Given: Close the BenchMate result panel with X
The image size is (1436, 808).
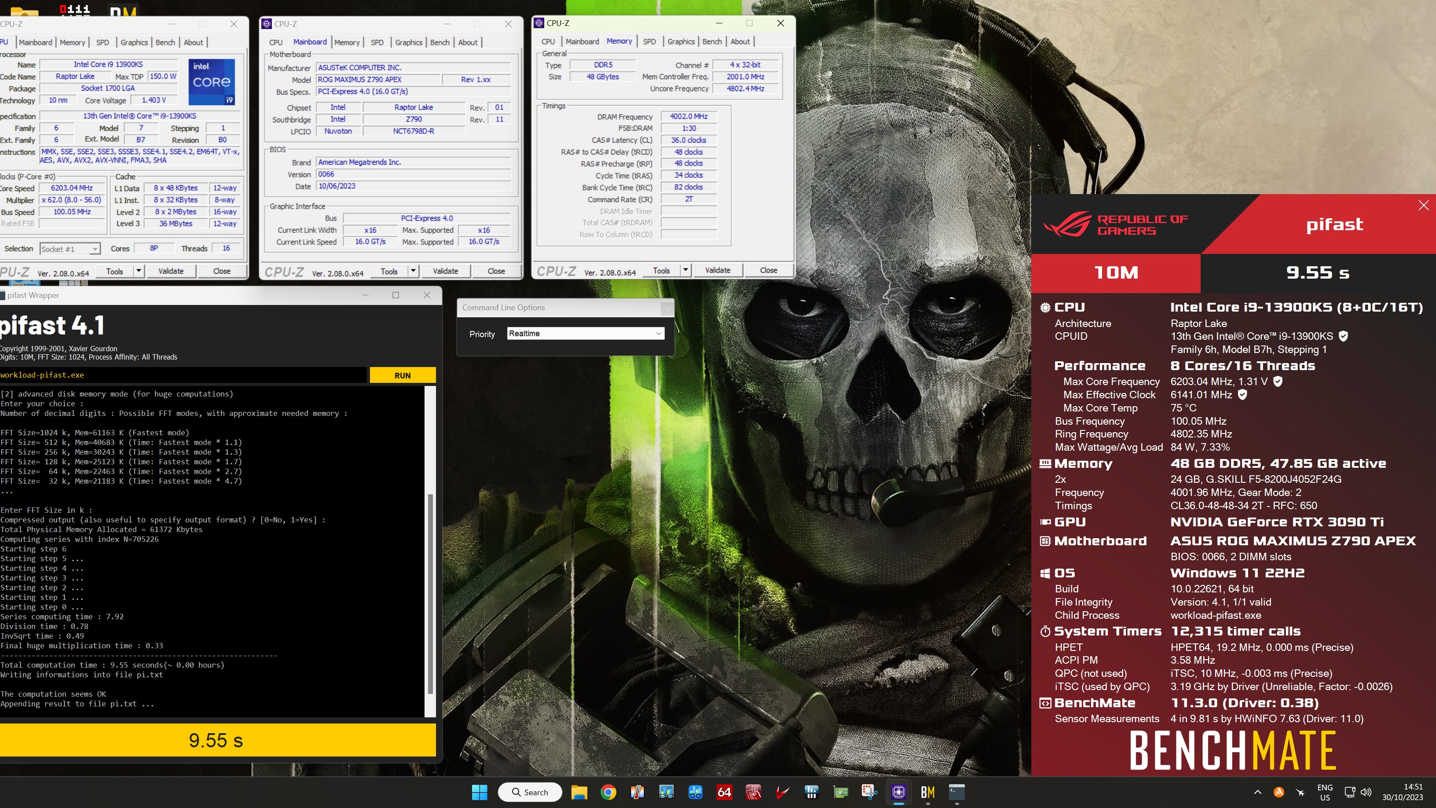Looking at the screenshot, I should pyautogui.click(x=1423, y=205).
